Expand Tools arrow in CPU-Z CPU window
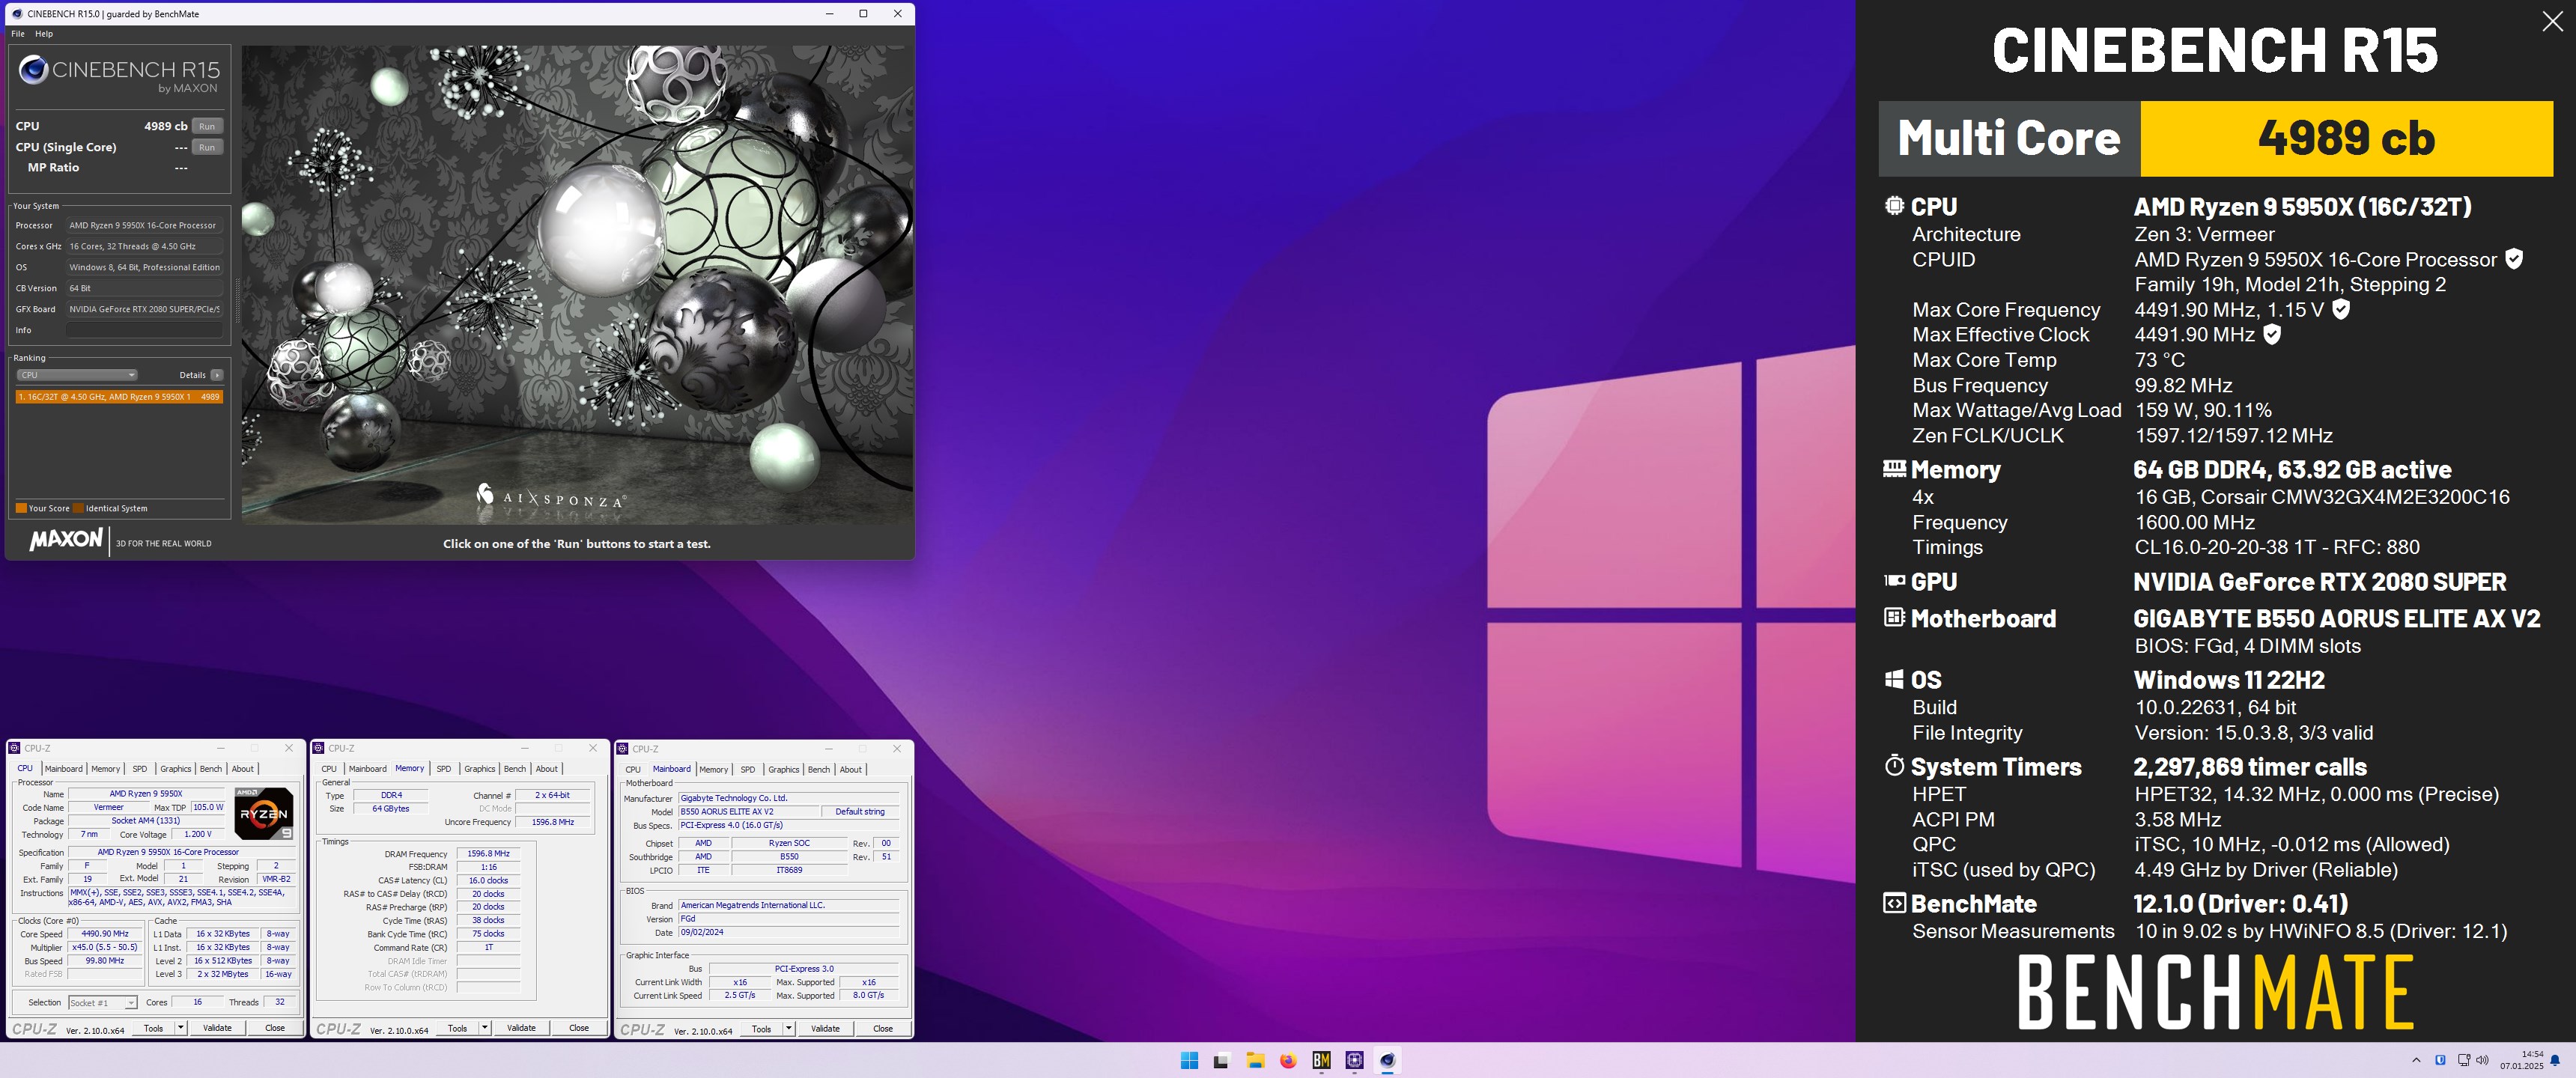The width and height of the screenshot is (2576, 1078). pyautogui.click(x=181, y=1027)
